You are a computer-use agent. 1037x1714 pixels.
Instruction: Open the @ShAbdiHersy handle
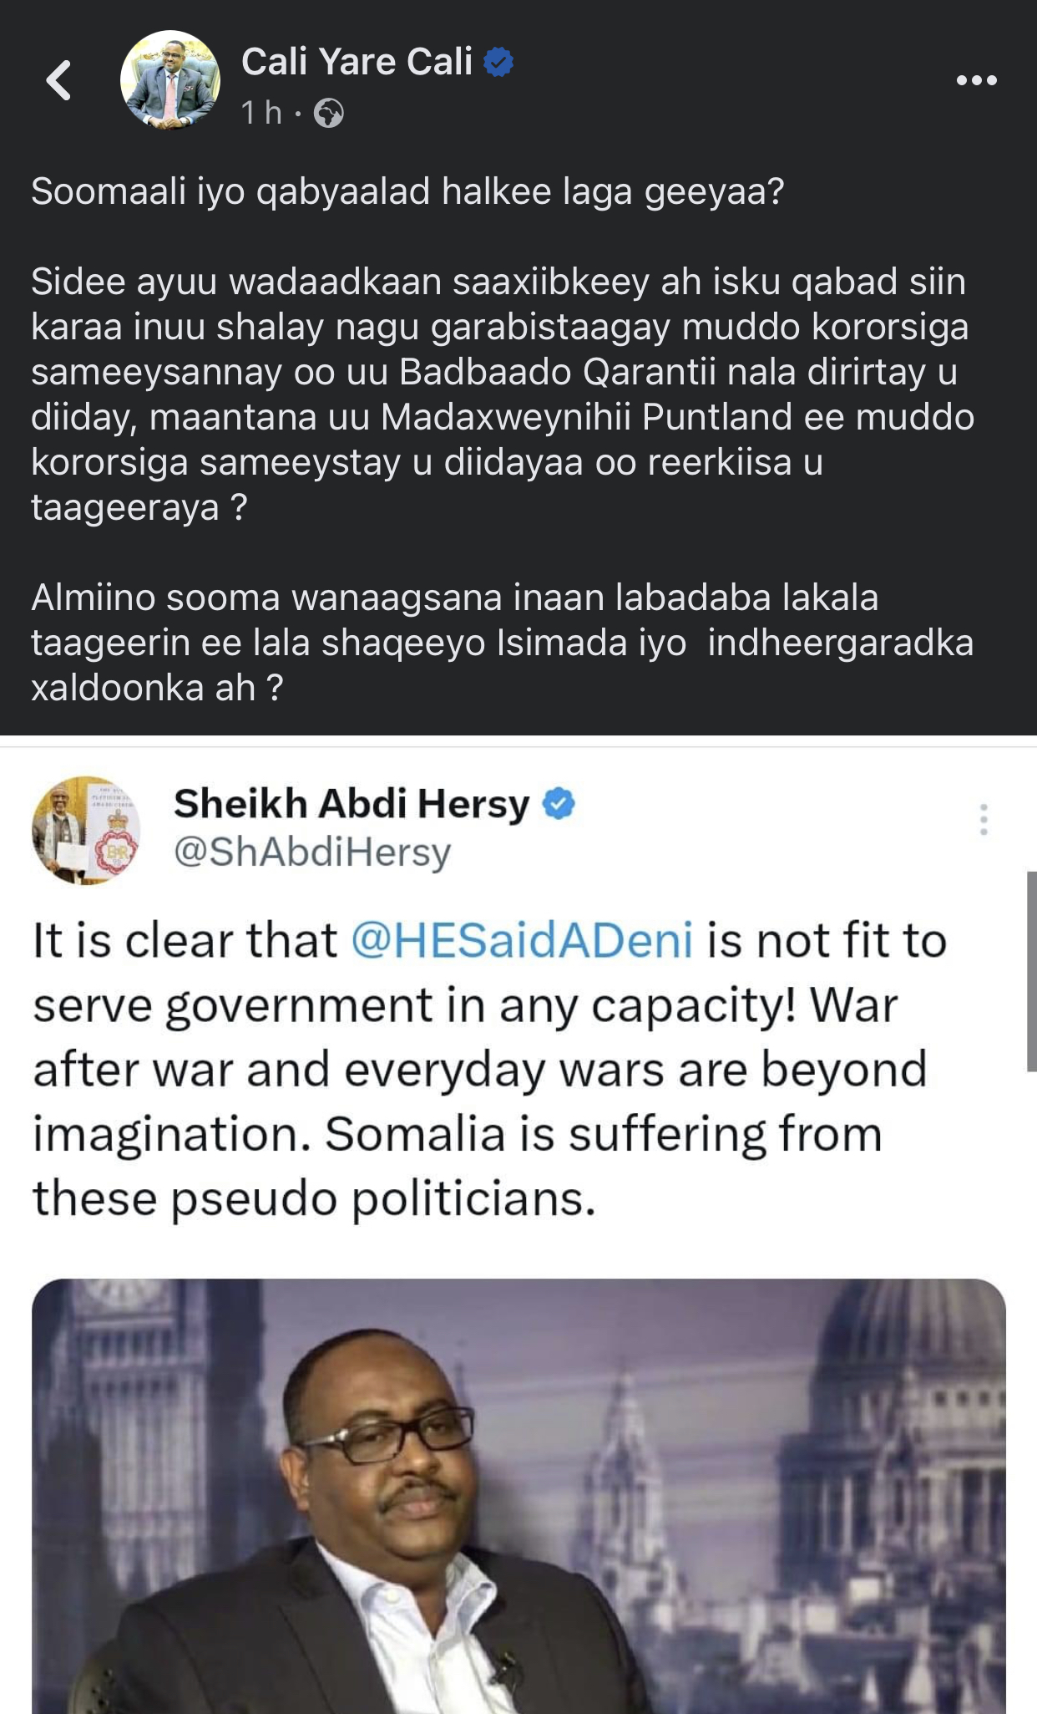click(312, 852)
